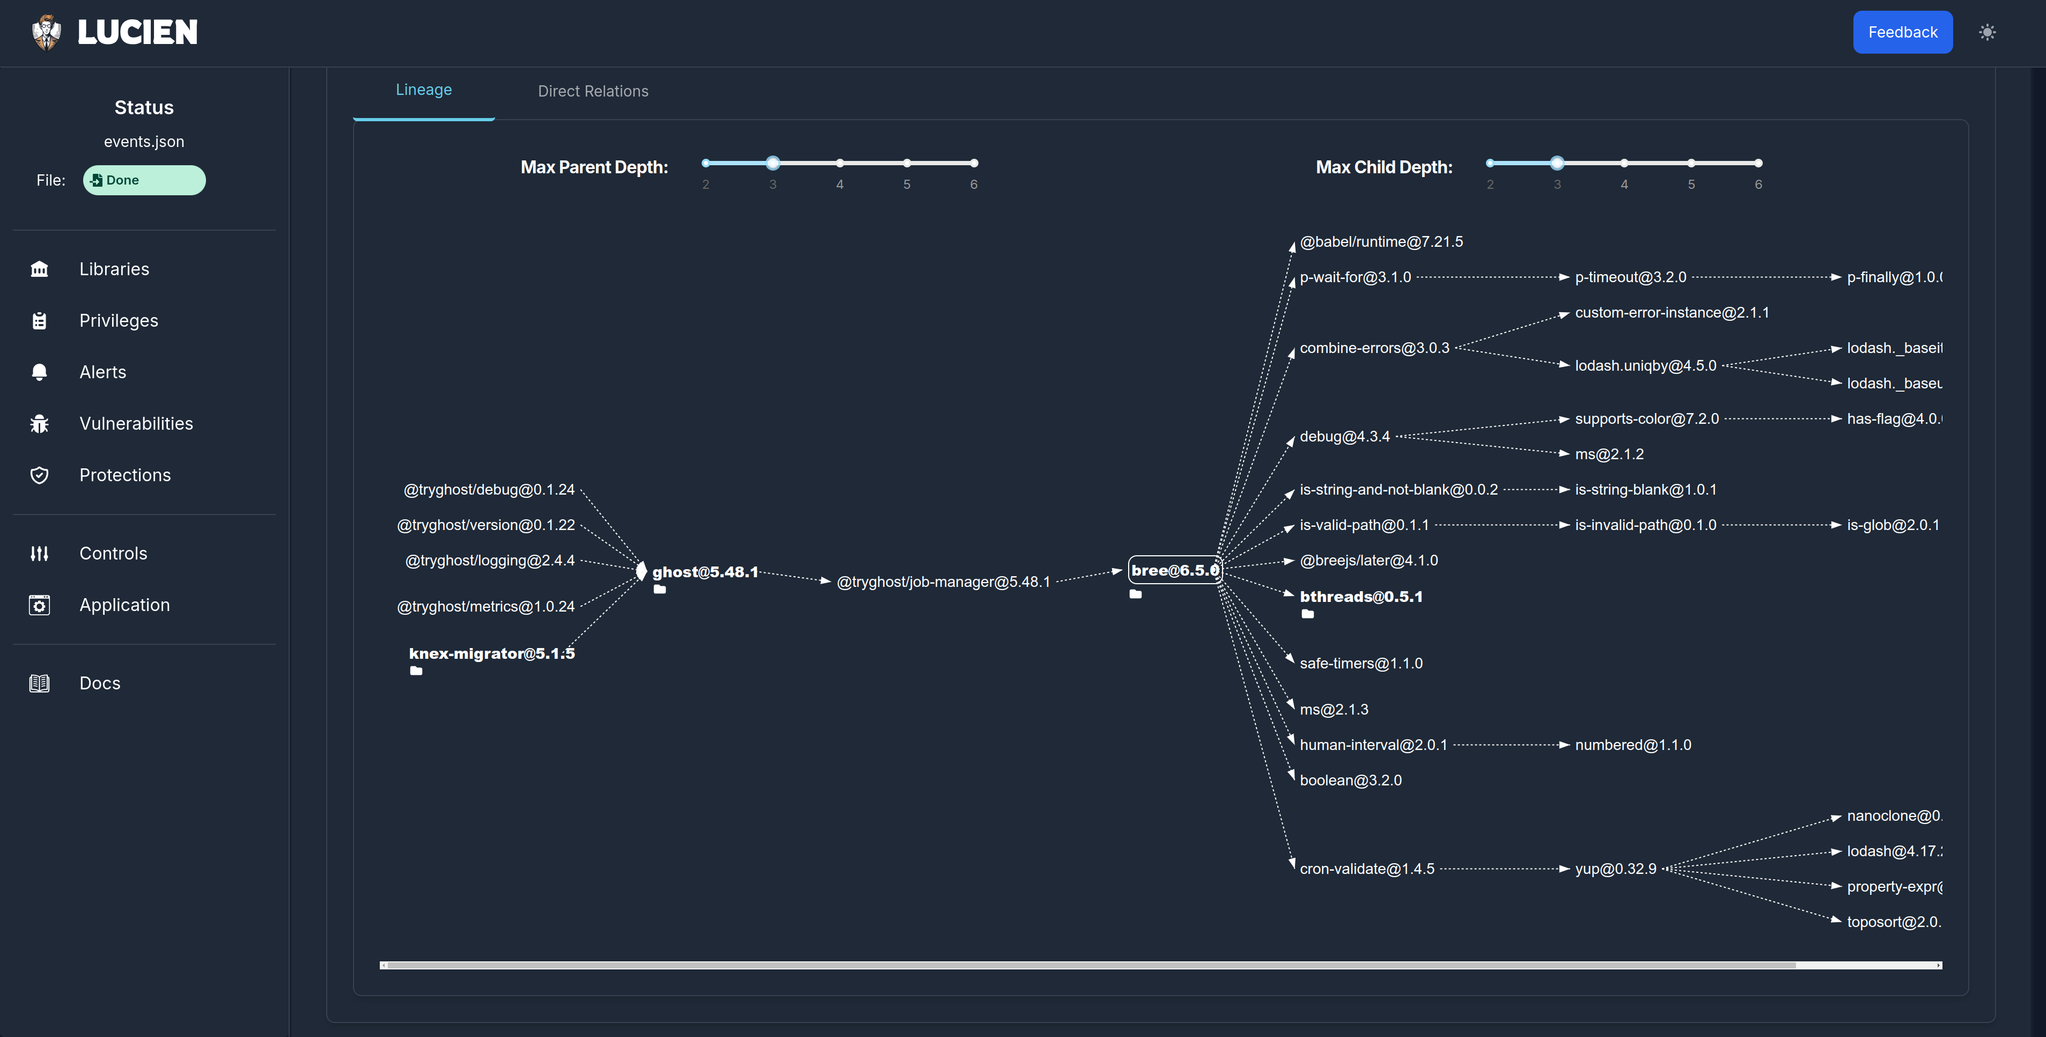Image resolution: width=2046 pixels, height=1037 pixels.
Task: Click folder icon under bthreads@0.5.1
Action: click(1307, 614)
